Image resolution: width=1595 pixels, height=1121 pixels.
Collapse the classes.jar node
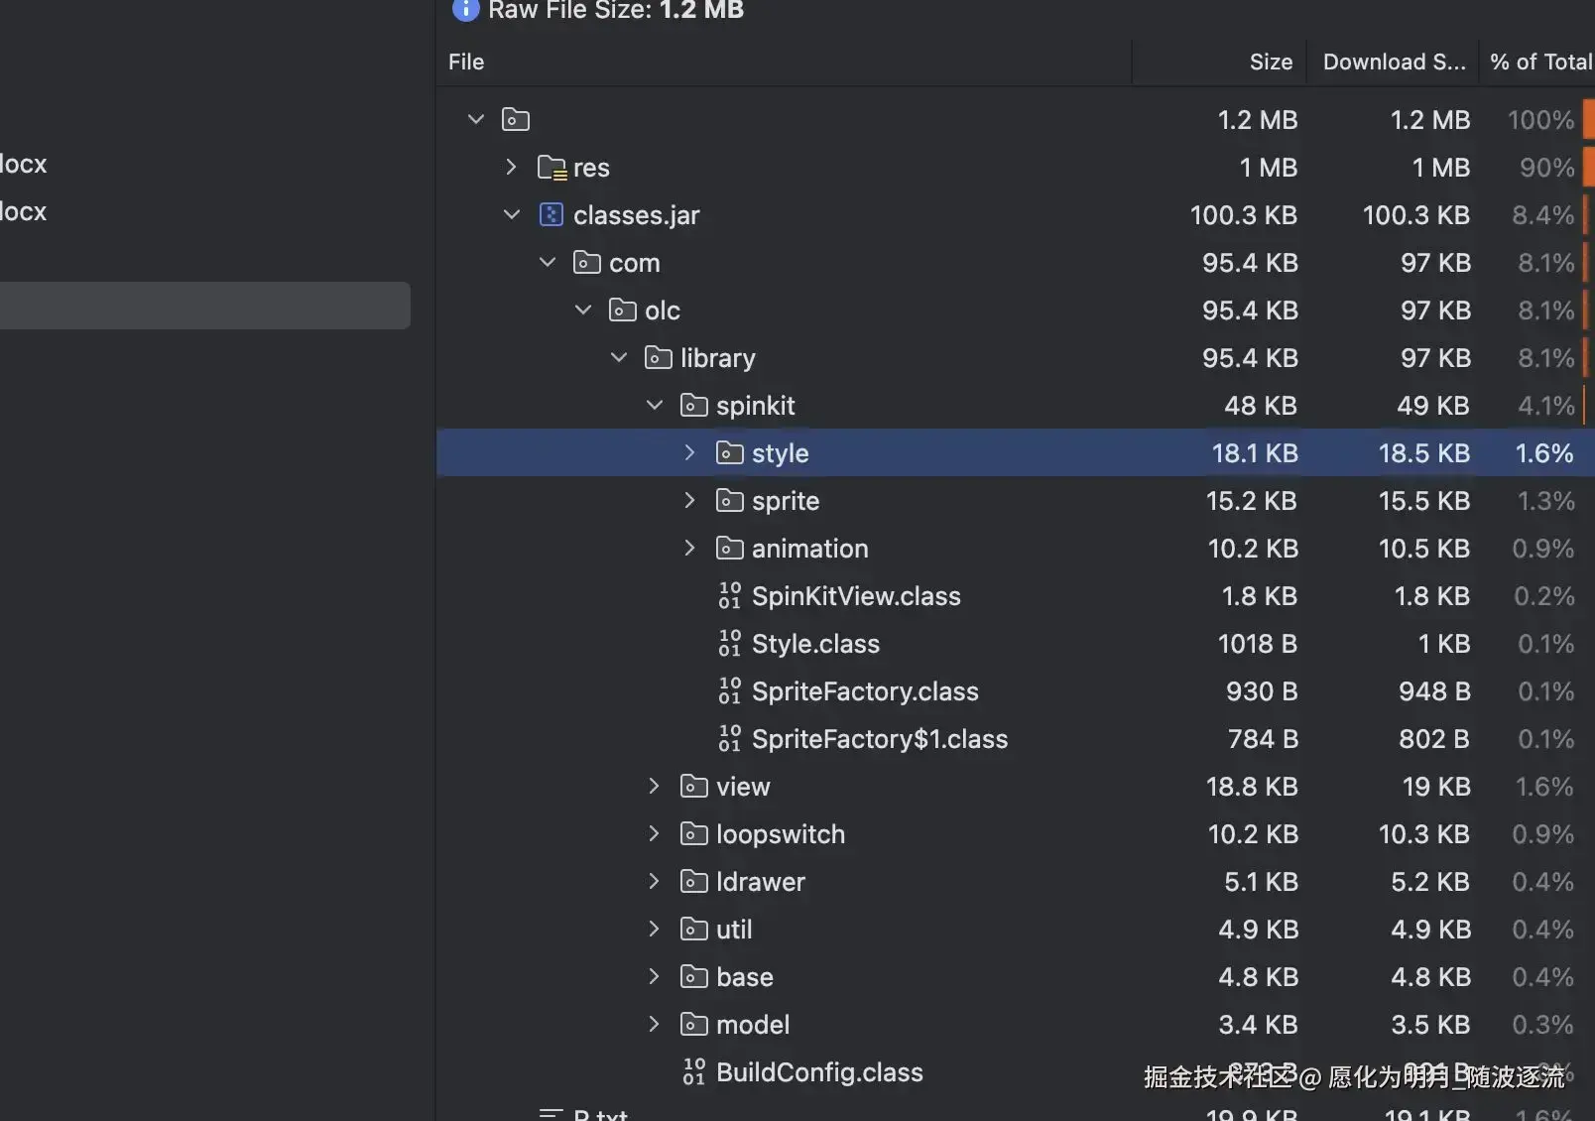pyautogui.click(x=512, y=215)
